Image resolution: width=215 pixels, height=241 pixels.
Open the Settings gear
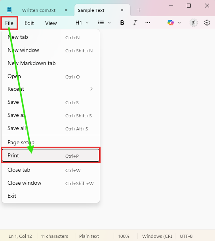[x=207, y=23]
